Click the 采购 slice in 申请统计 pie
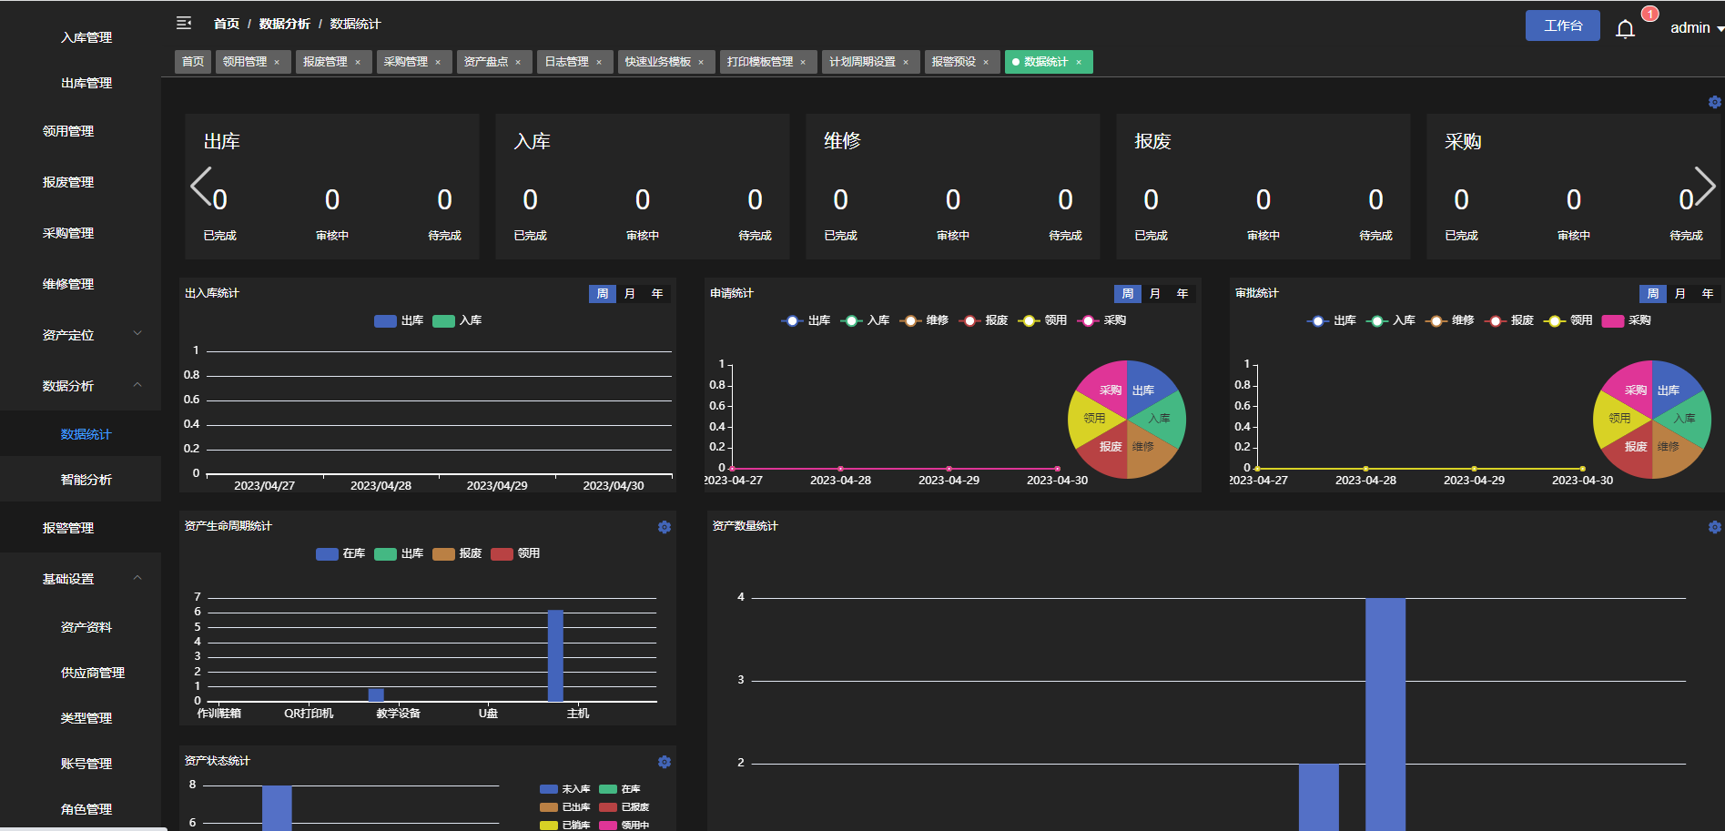Screen dimensions: 1725x831 [x=1107, y=385]
